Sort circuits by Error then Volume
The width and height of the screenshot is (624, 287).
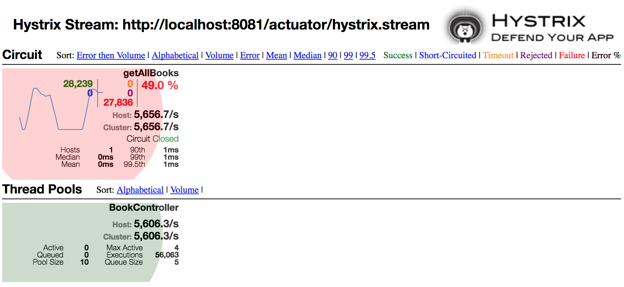[x=111, y=55]
